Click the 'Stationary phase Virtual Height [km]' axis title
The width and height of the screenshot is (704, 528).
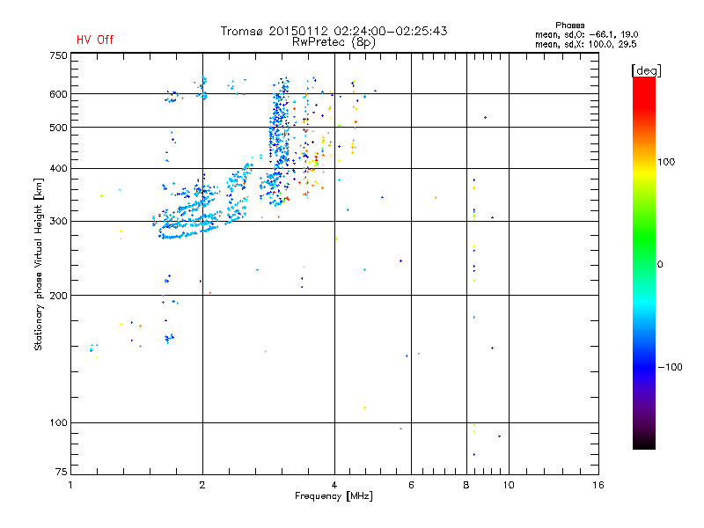coord(39,264)
